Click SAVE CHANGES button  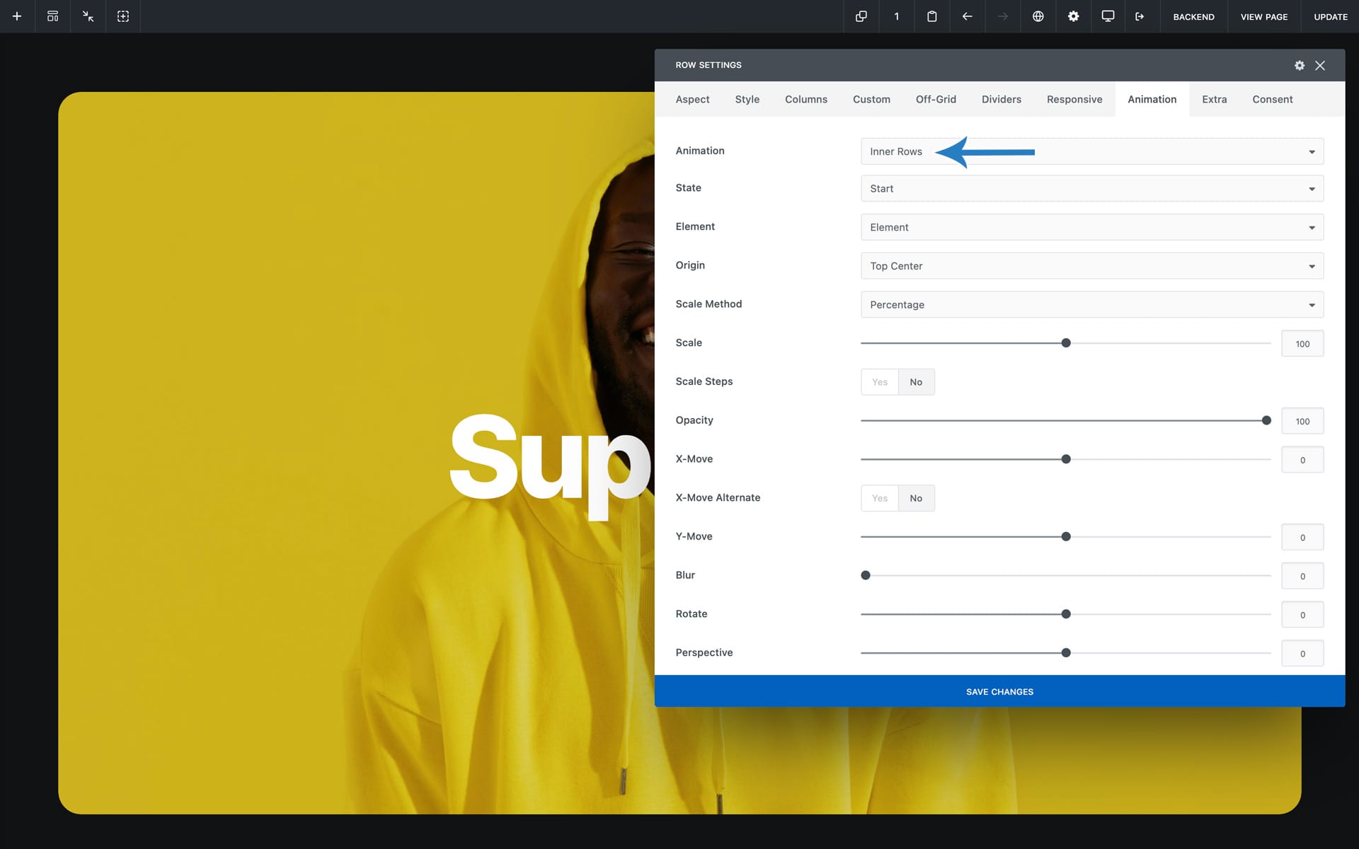pyautogui.click(x=999, y=691)
